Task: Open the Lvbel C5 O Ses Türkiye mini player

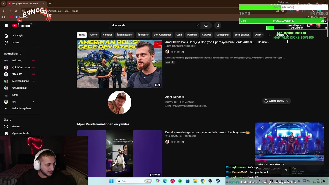Action: point(289,144)
